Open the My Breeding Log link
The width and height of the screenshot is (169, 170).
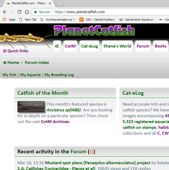(x=59, y=75)
